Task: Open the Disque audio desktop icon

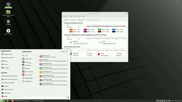Action: (x=8, y=31)
